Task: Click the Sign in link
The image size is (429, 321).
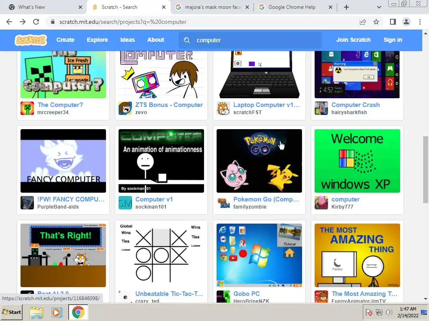Action: click(x=393, y=40)
